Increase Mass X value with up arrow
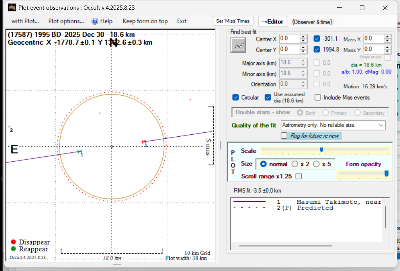 387,37
